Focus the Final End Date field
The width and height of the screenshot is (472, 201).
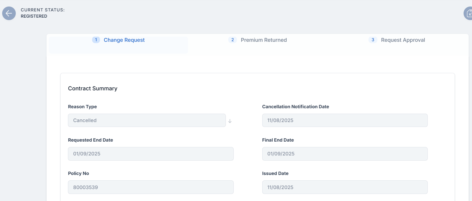coord(345,154)
